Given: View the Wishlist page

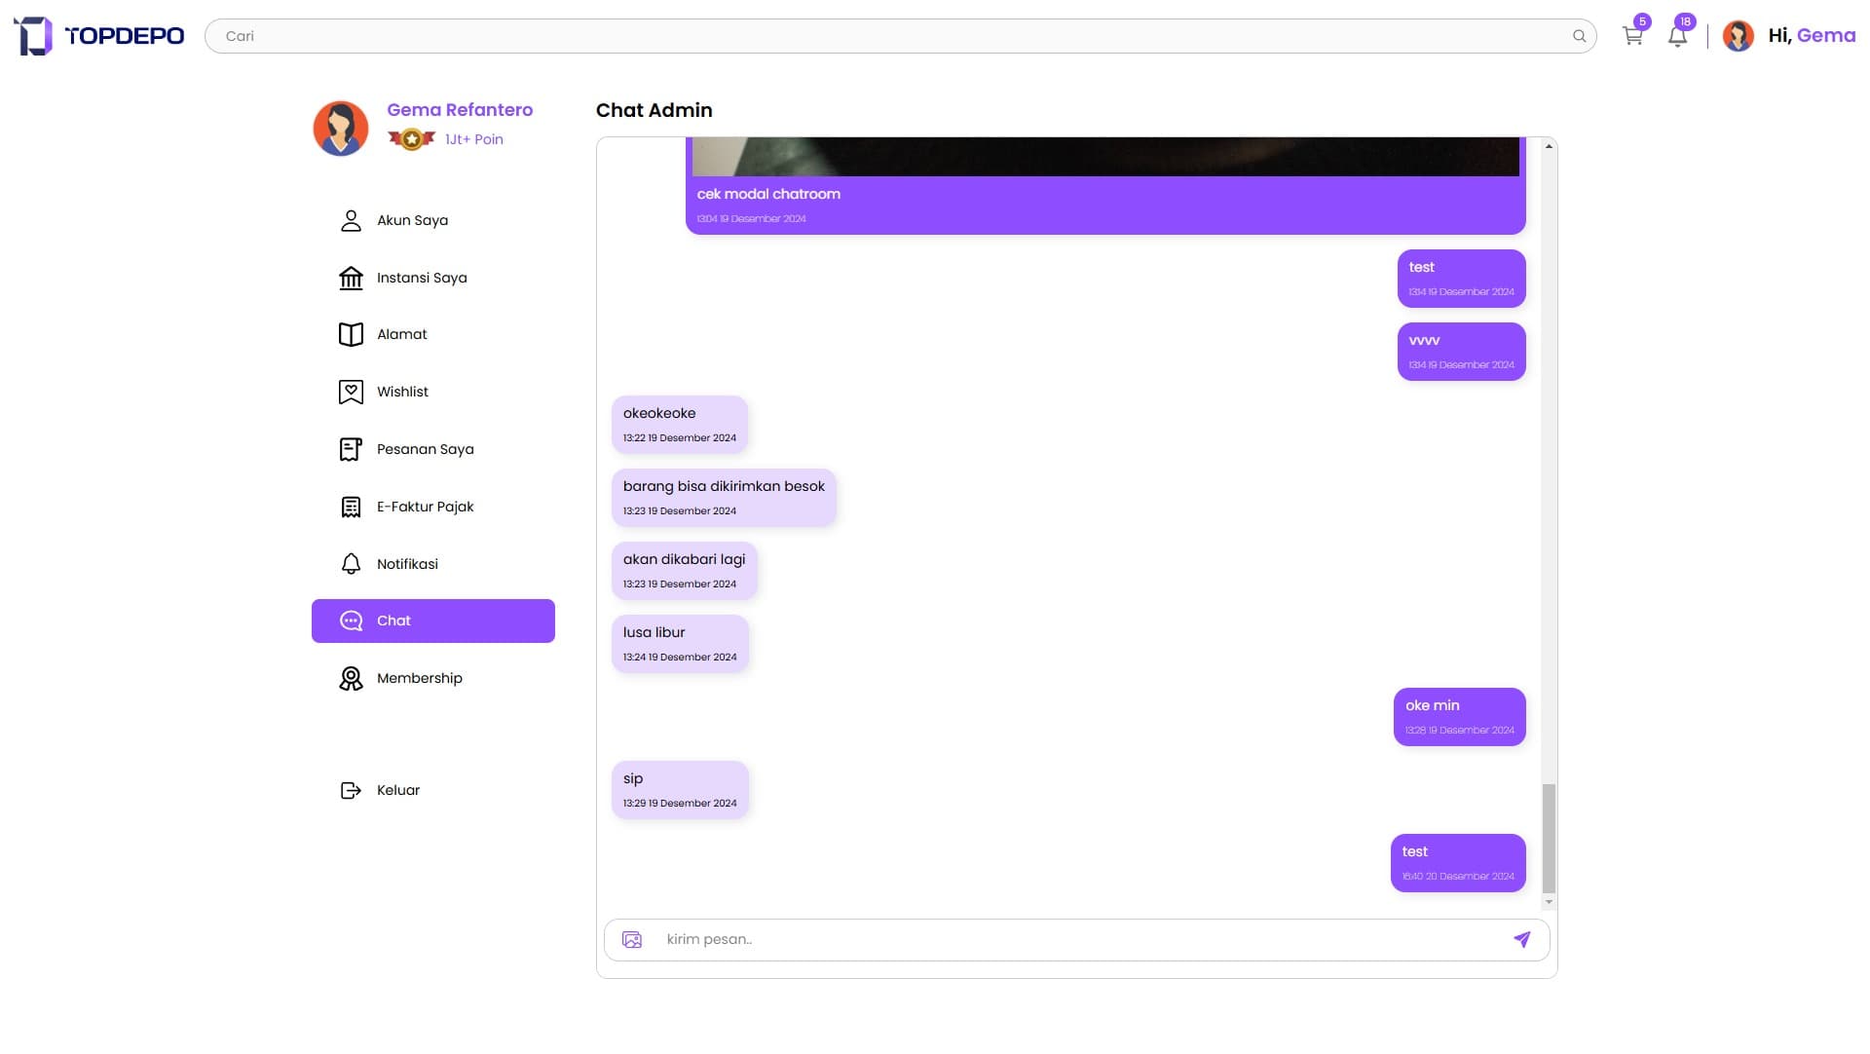Looking at the screenshot, I should 402,392.
